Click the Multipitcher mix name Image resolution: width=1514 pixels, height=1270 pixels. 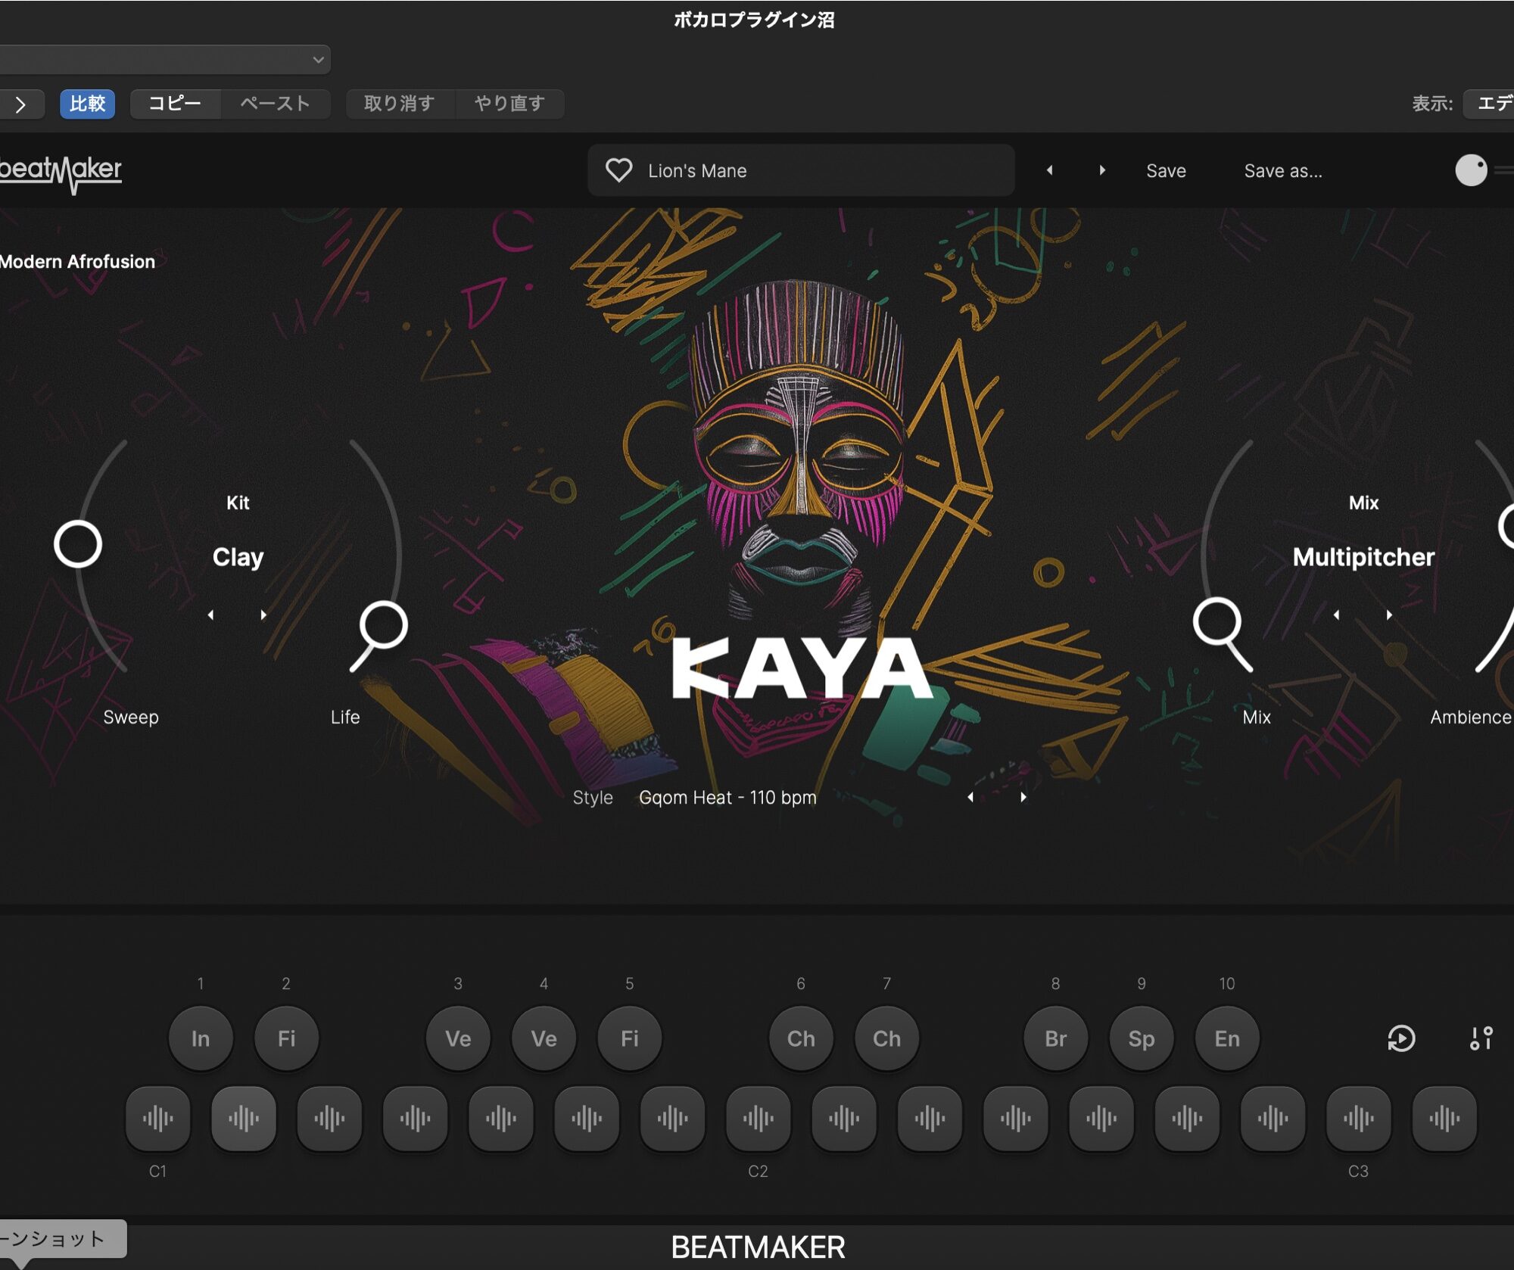(x=1363, y=557)
